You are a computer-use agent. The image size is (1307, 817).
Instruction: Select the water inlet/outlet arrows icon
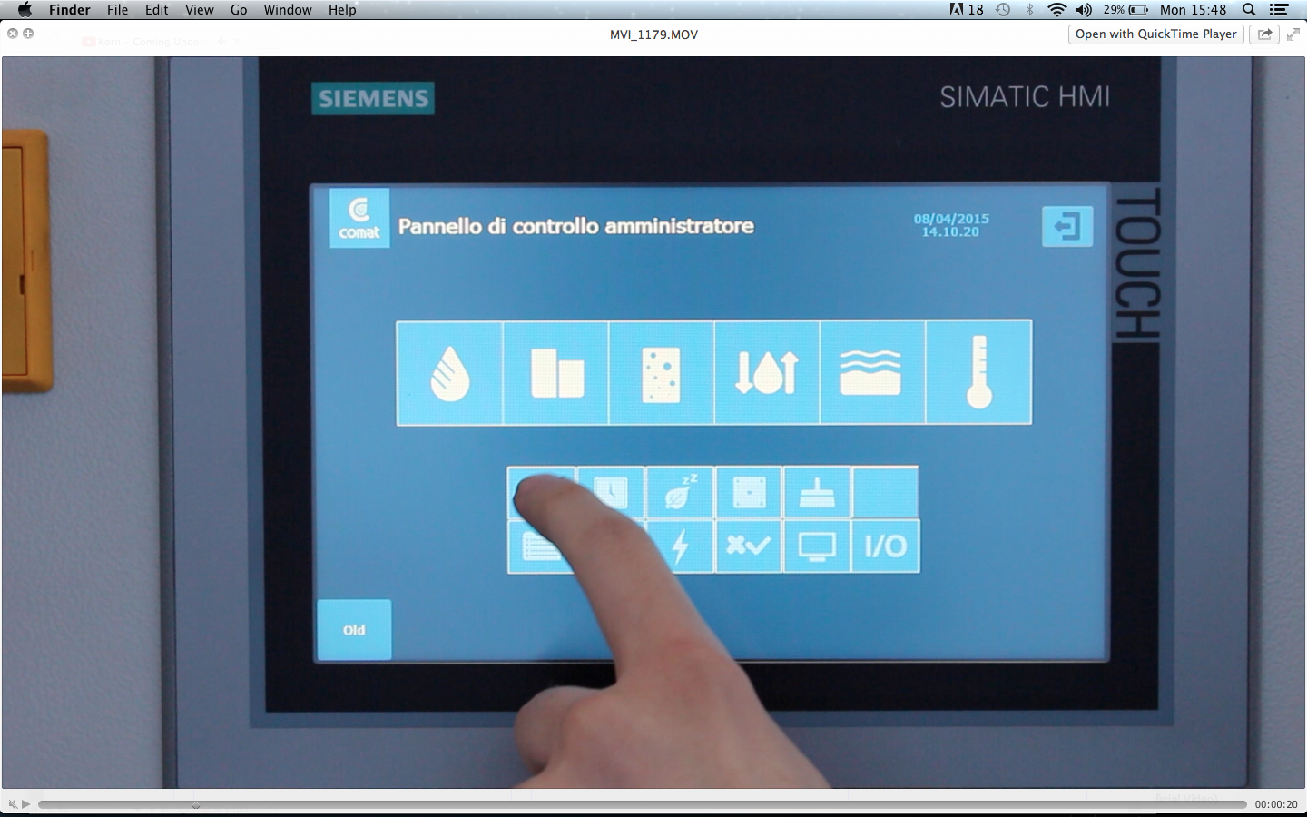click(768, 372)
